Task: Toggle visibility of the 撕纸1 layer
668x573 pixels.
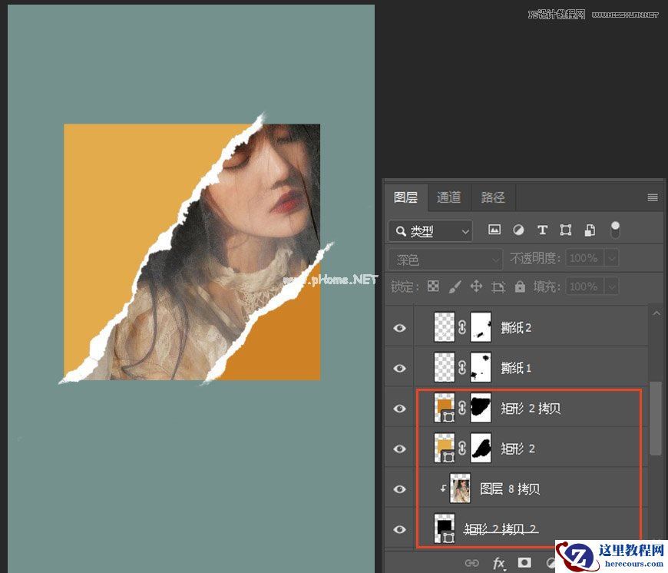Action: coord(399,367)
